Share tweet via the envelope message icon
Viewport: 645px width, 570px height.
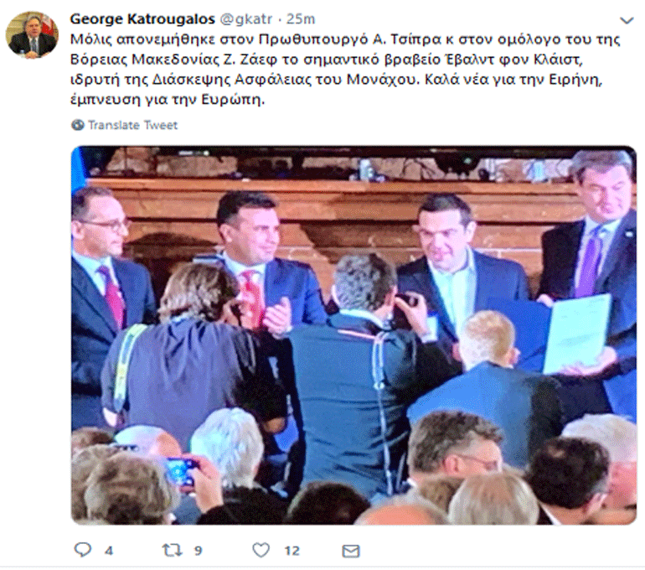pyautogui.click(x=351, y=551)
